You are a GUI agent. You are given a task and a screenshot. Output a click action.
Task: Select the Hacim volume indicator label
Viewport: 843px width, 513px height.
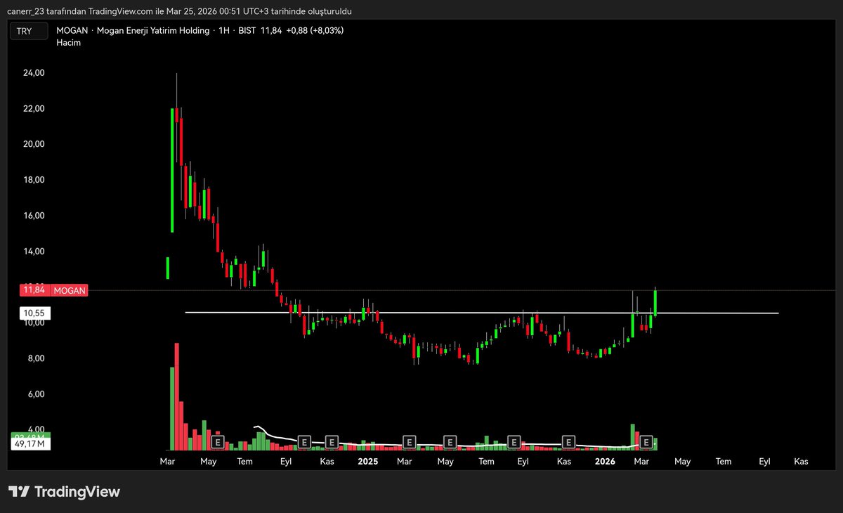(x=67, y=44)
